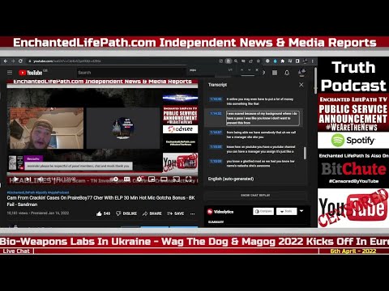The height and width of the screenshot is (291, 389).
Task: Toggle the autoplay switch in the player
Action: tap(115, 179)
